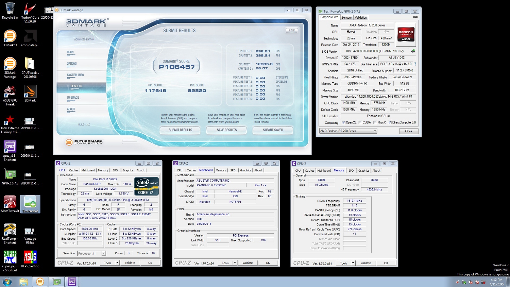The image size is (510, 287).
Task: Open About tab in the first CPU-Z window
Action: (x=140, y=170)
